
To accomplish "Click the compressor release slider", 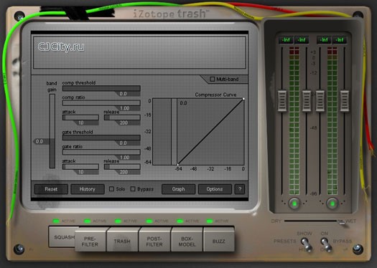I will click(122, 118).
